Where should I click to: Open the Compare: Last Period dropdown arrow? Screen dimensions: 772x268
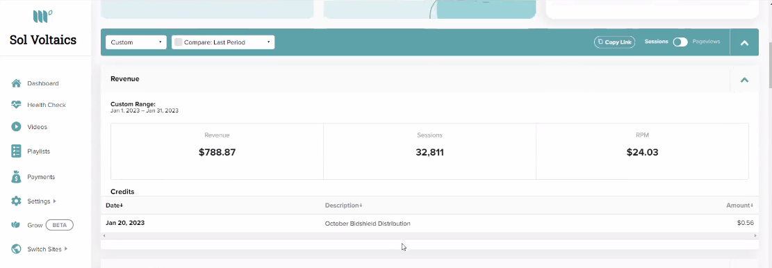(x=268, y=42)
